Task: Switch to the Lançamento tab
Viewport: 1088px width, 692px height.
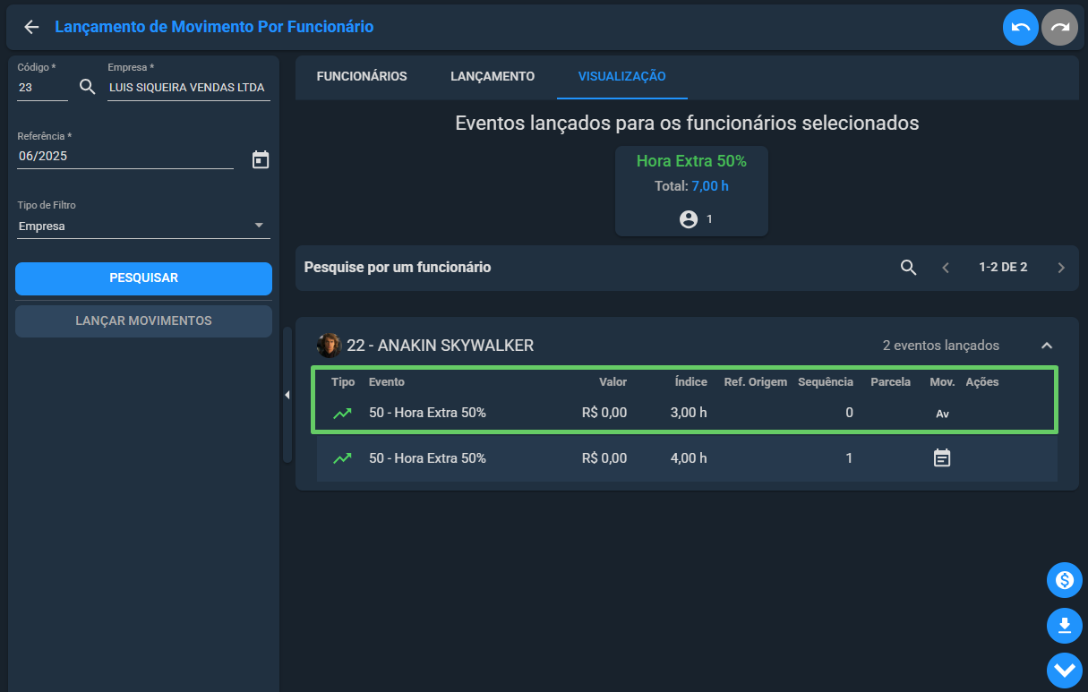Action: [x=493, y=76]
